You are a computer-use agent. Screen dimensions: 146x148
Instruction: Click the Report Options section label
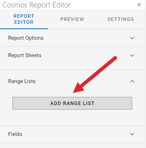26,38
